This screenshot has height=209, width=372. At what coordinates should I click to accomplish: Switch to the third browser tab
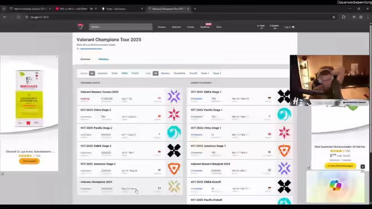pos(122,9)
